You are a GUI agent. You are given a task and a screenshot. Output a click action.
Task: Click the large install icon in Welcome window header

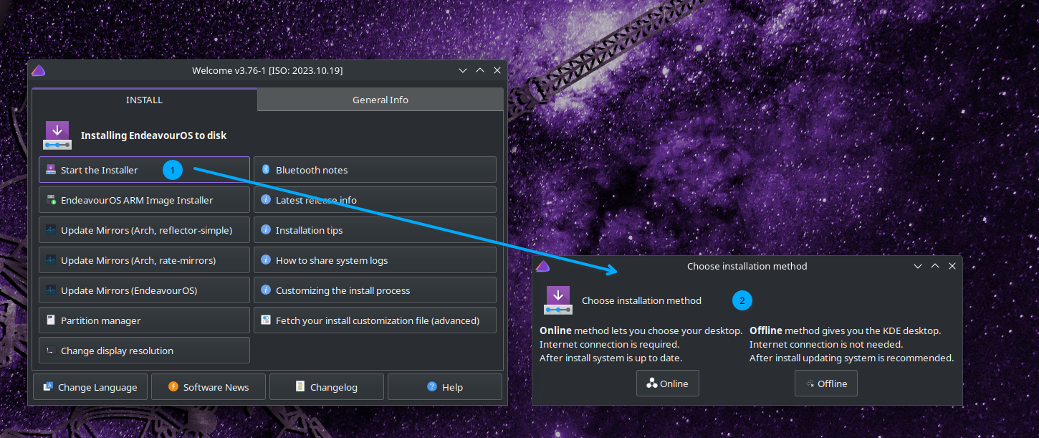[57, 135]
